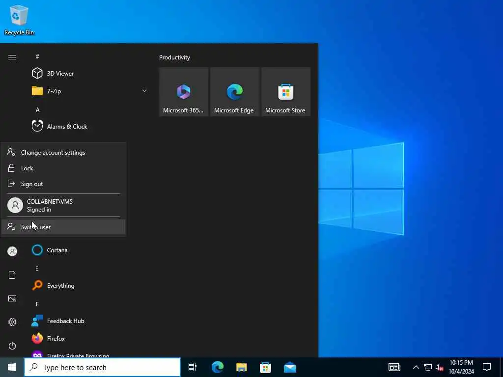Open Task View on the taskbar
Screen dimensions: 503x377
coord(193,367)
